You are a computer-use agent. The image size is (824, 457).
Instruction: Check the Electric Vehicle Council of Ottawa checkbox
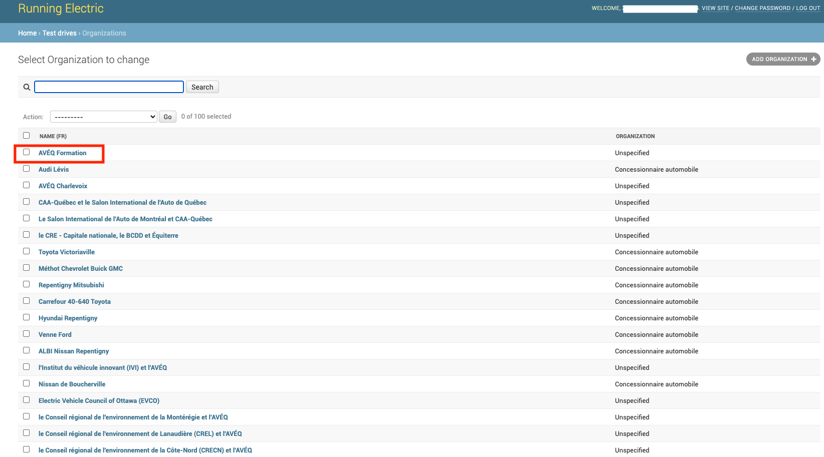pyautogui.click(x=27, y=400)
